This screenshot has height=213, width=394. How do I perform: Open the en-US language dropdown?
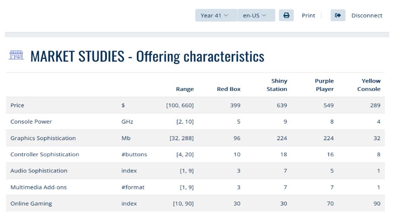click(x=256, y=15)
